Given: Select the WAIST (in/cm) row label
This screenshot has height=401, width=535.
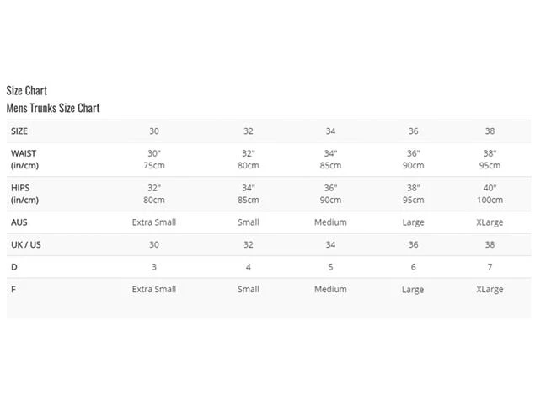Looking at the screenshot, I should click(x=24, y=159).
